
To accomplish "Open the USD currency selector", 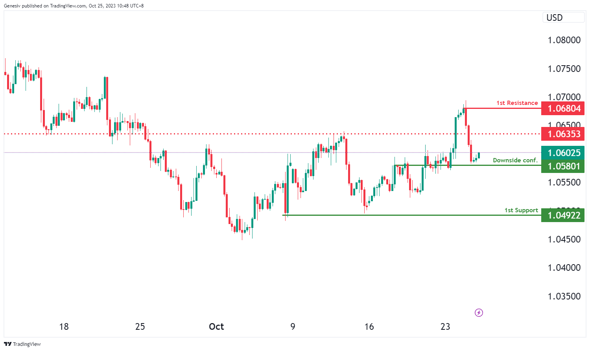I will coord(563,18).
